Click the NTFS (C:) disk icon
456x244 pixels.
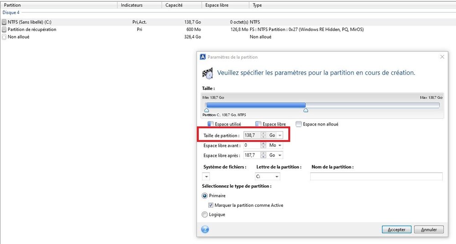[x=4, y=22]
